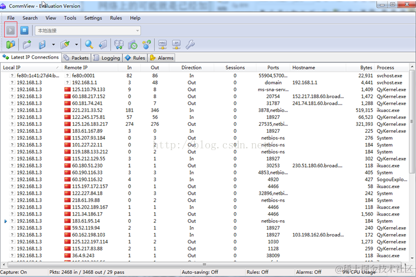Select remote IP 221.231.33.52
The width and height of the screenshot is (416, 277).
87,110
